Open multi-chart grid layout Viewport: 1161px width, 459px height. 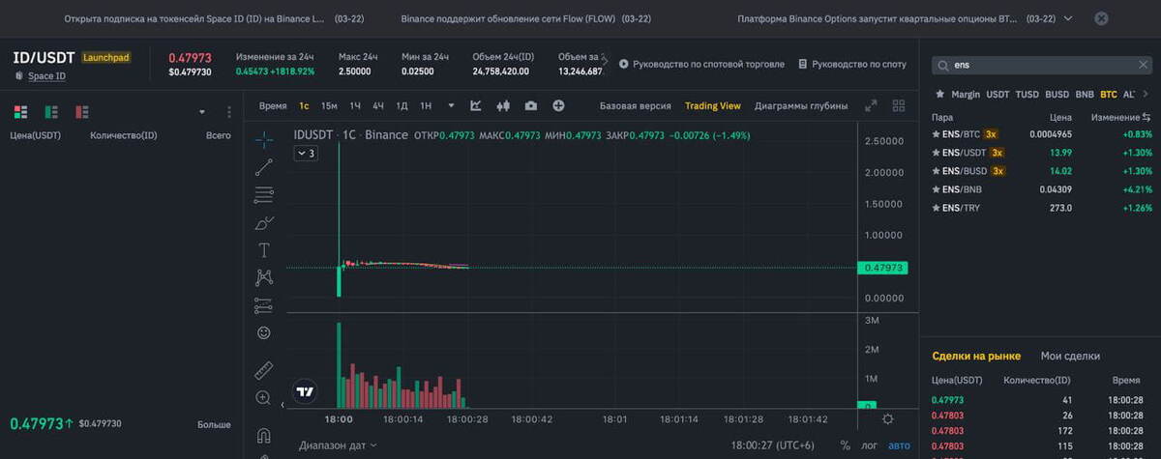898,105
